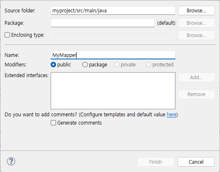220x172 pixels.
Task: Click the Remove interfaces button
Action: [196, 94]
